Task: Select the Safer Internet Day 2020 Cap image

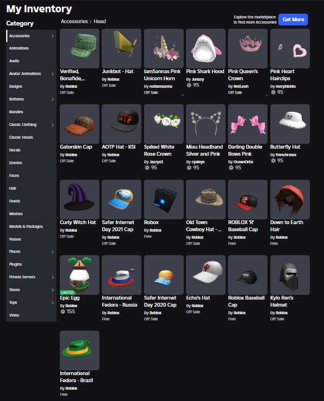Action: click(164, 275)
